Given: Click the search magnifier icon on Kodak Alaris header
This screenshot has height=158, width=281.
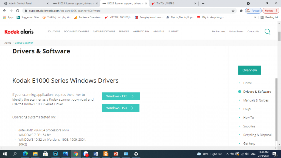Looking at the screenshot, I should 267,32.
